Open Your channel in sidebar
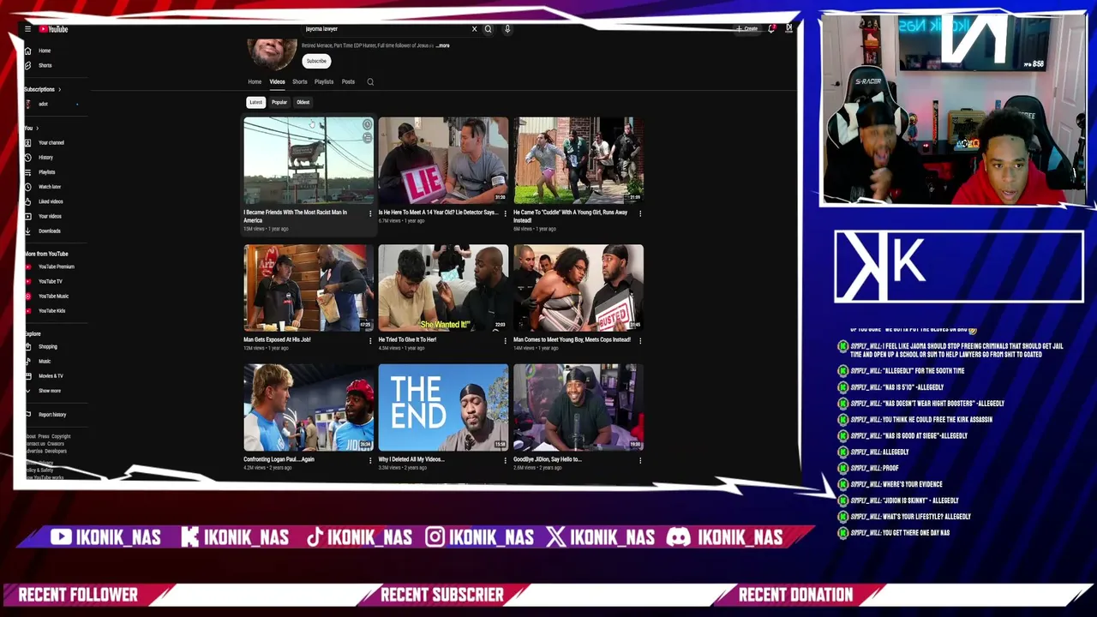1097x617 pixels. [x=51, y=142]
